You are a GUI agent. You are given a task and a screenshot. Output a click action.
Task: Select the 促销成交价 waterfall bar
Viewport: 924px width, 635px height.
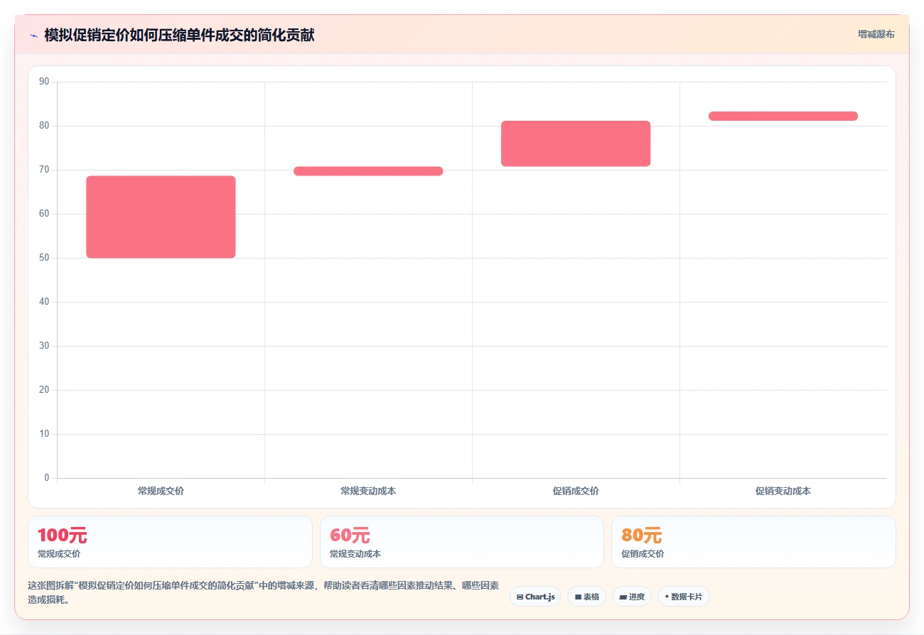coord(576,143)
